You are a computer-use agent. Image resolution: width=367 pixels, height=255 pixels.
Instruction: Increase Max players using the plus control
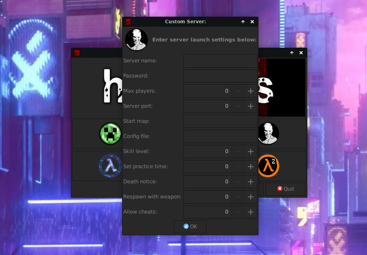click(x=250, y=91)
